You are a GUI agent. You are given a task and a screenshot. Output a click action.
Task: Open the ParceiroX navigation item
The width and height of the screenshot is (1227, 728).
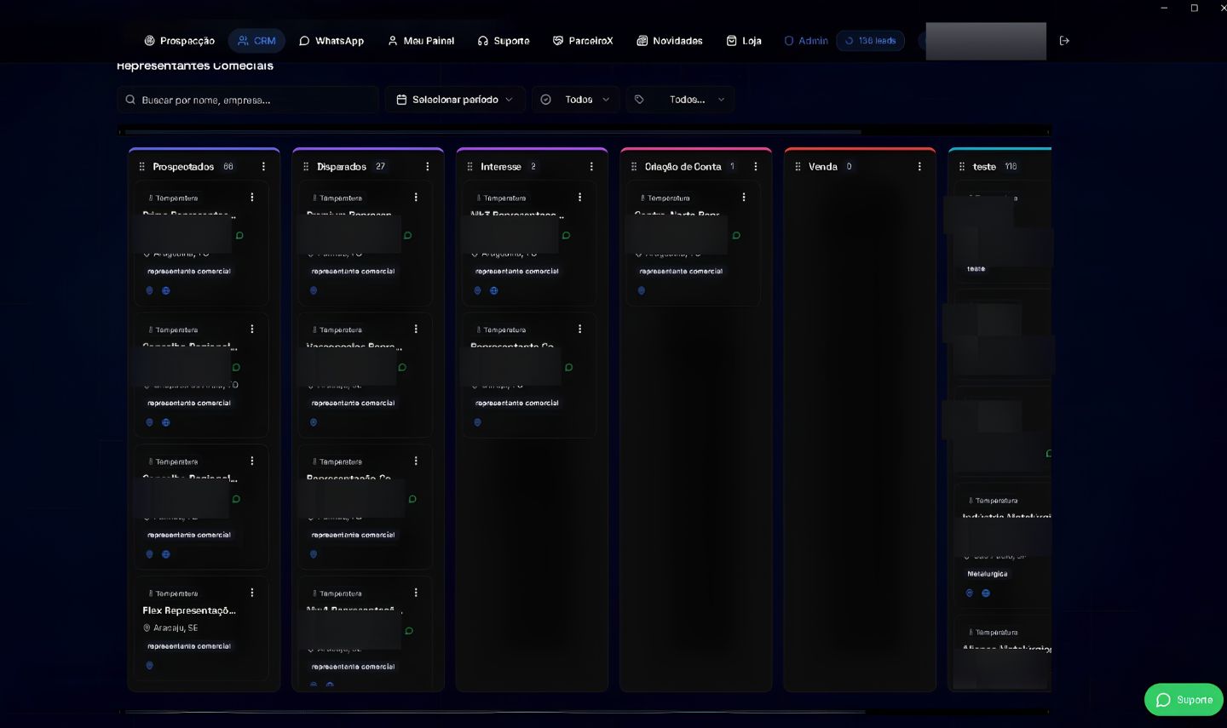pyautogui.click(x=583, y=41)
